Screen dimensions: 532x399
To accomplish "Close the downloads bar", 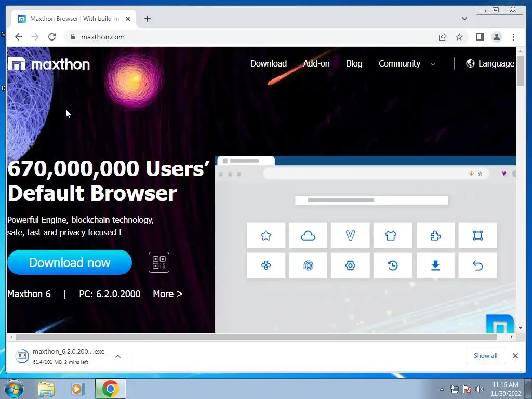I will pos(515,355).
